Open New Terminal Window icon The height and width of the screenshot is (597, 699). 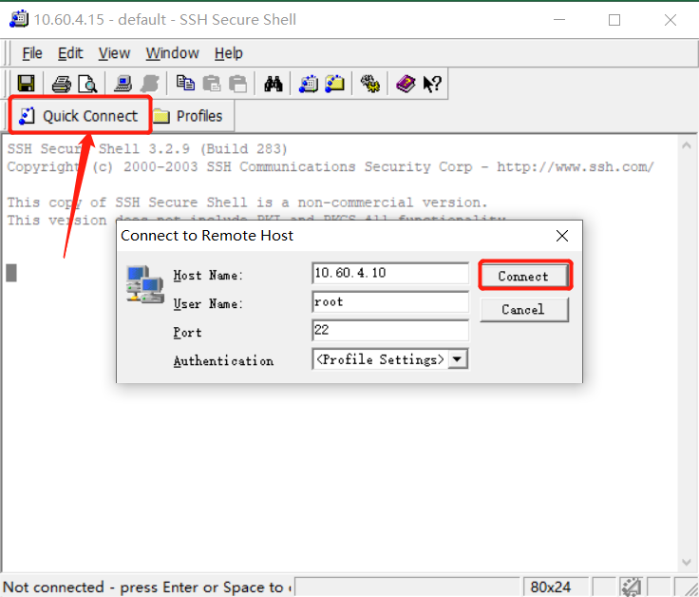[x=309, y=84]
